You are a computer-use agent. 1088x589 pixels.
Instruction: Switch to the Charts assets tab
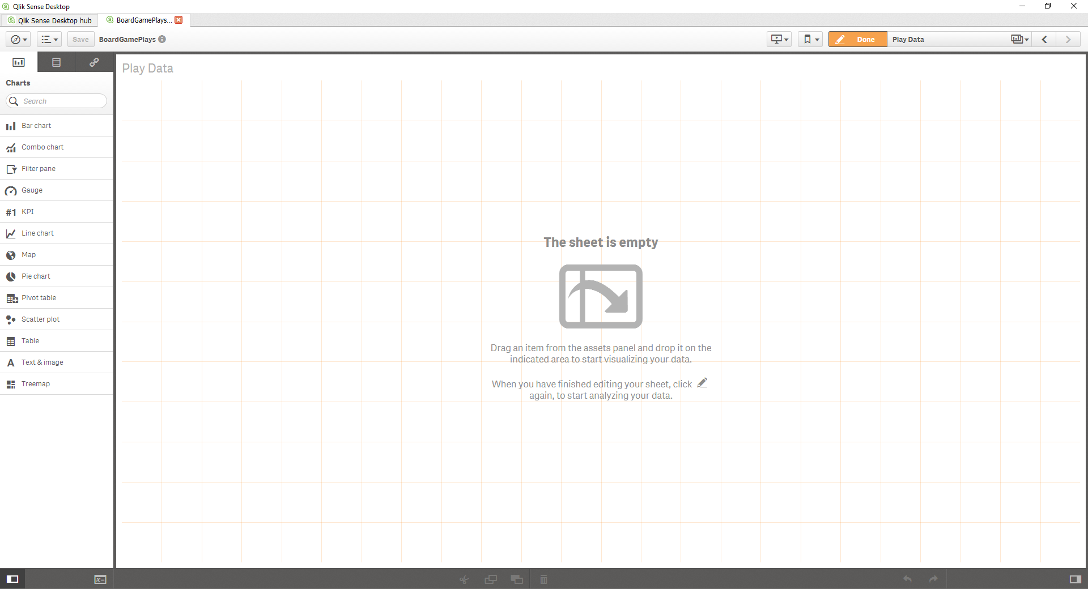[x=19, y=62]
